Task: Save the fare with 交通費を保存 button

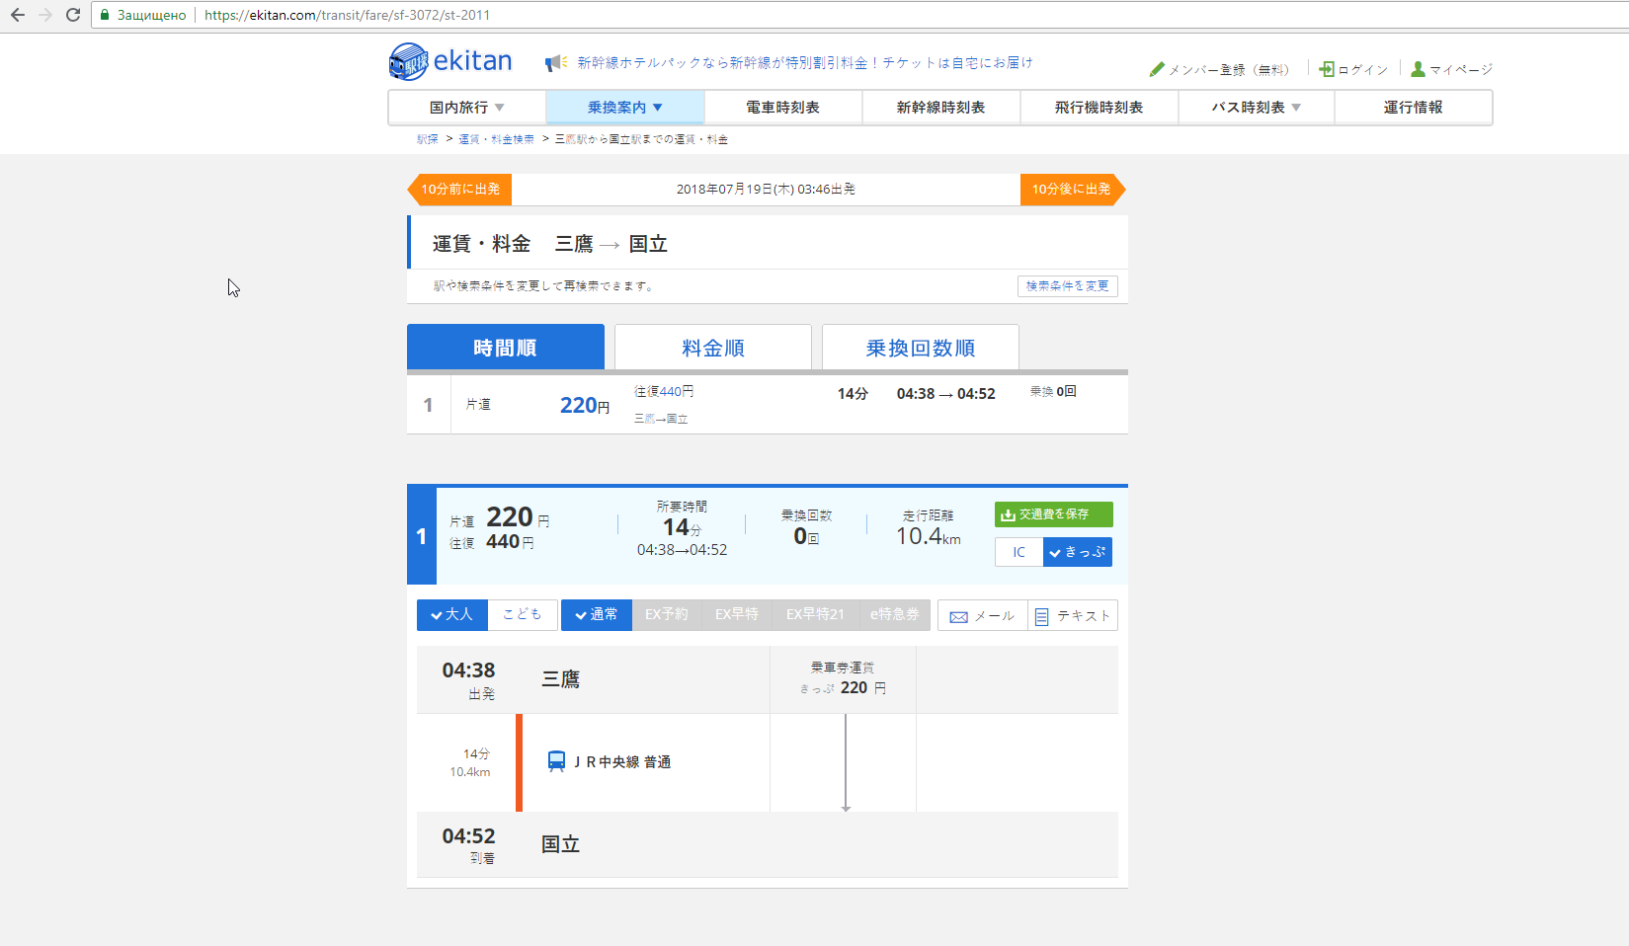Action: pos(1054,514)
